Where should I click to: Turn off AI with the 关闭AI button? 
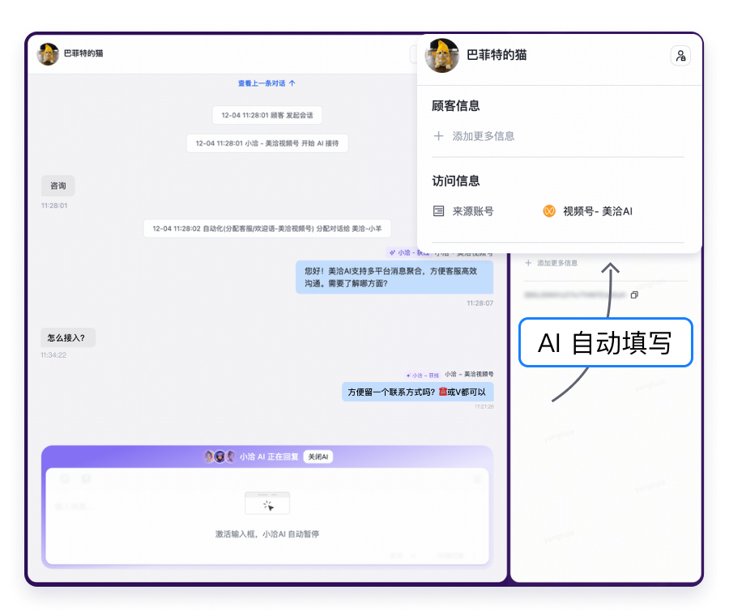(x=318, y=456)
